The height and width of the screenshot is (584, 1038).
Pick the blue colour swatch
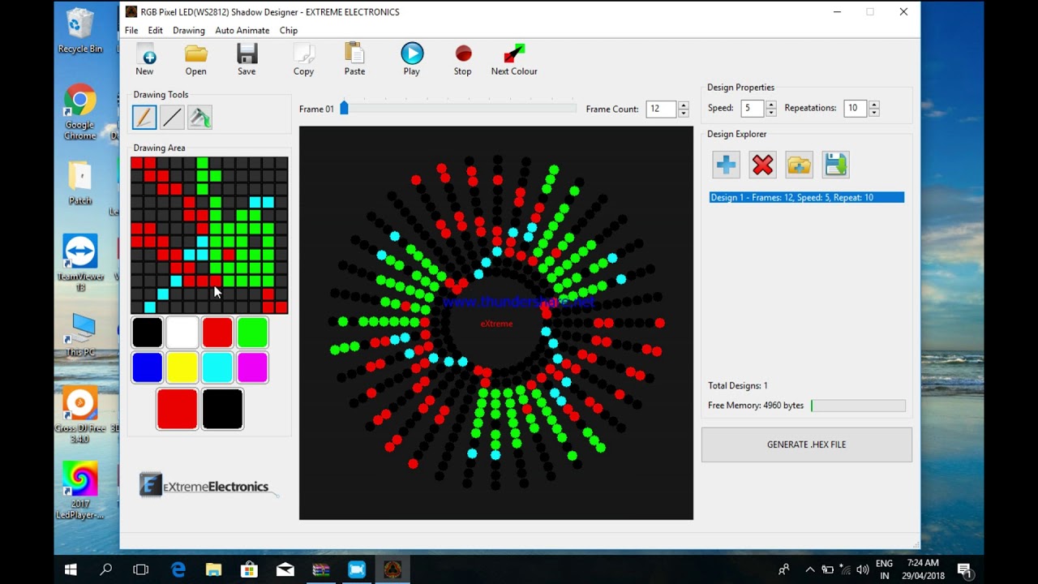(148, 367)
